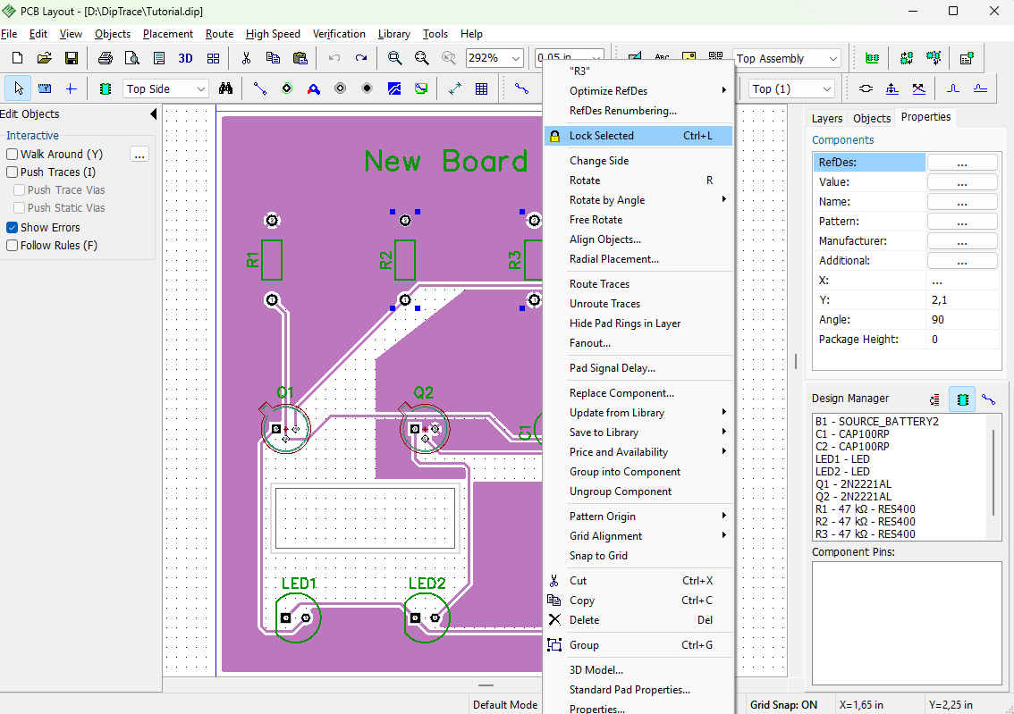
Task: Show nets view in Design Manager
Action: (x=988, y=399)
